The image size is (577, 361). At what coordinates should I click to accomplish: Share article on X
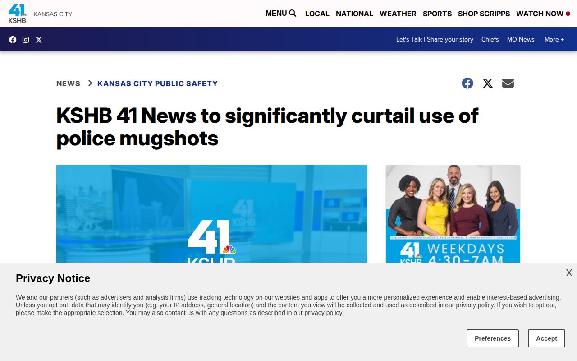point(488,83)
